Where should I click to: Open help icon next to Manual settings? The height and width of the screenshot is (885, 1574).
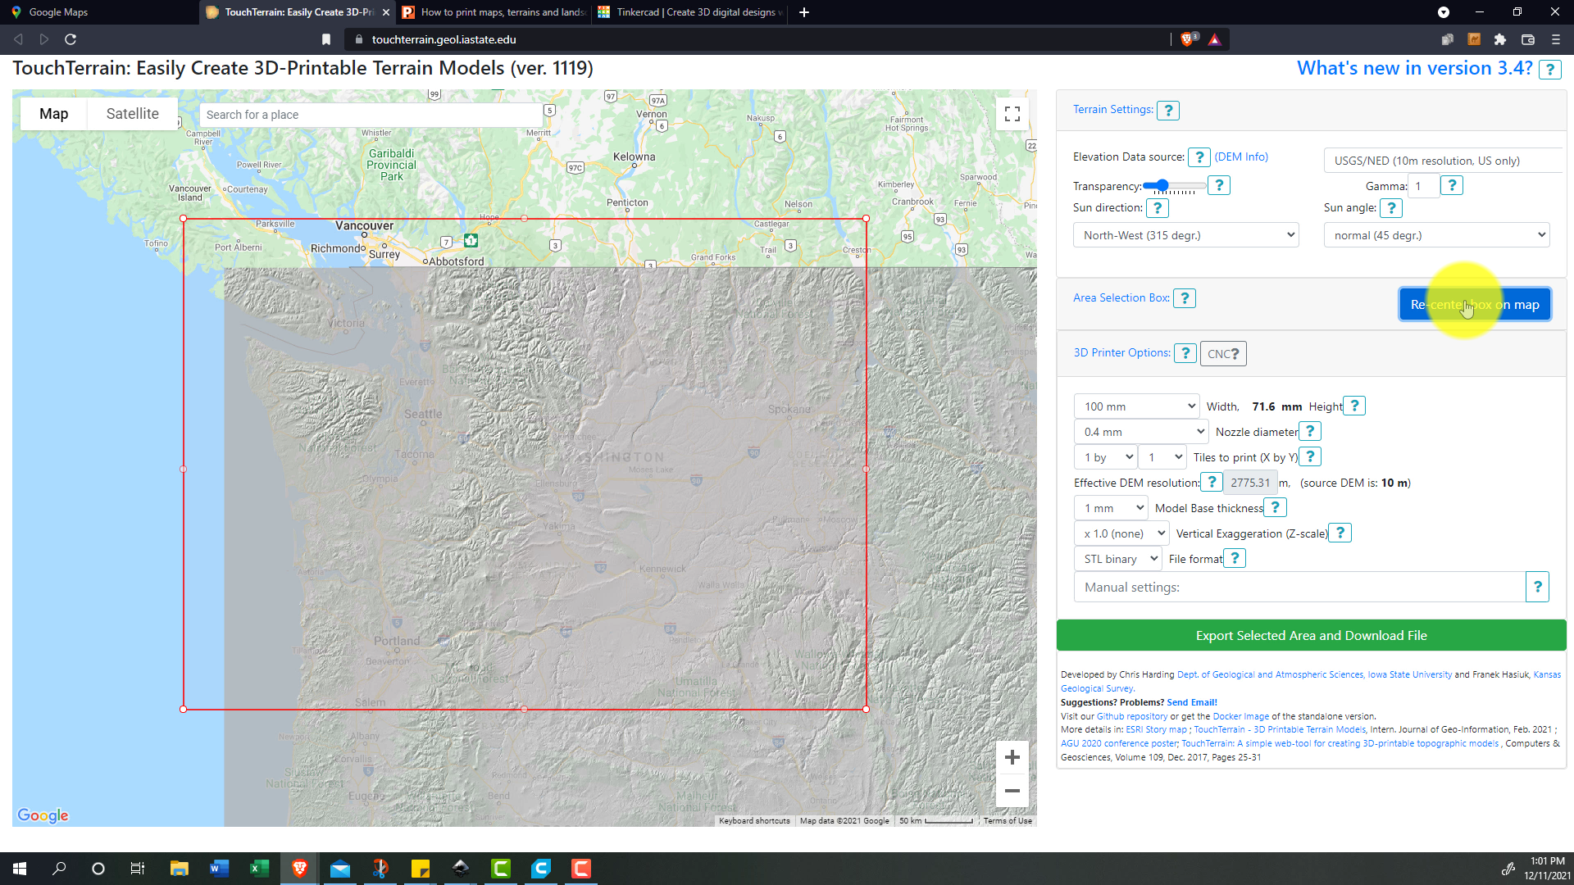[1537, 587]
